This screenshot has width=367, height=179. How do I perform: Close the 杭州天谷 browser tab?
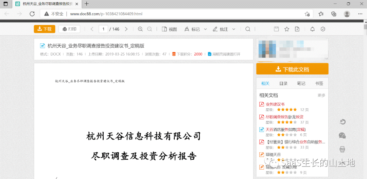click(x=77, y=4)
